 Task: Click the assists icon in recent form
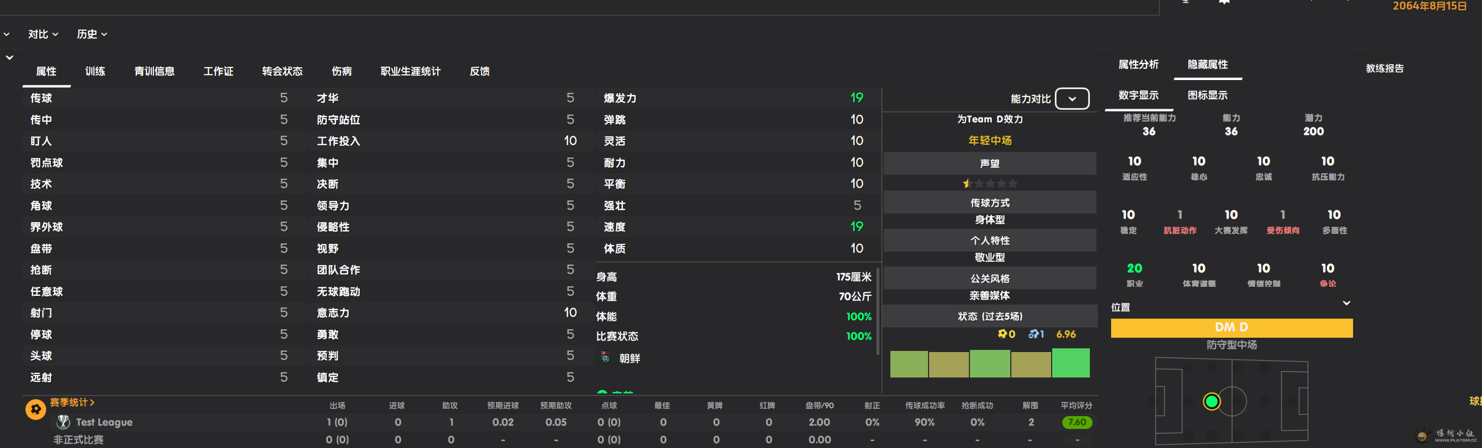pyautogui.click(x=1033, y=334)
